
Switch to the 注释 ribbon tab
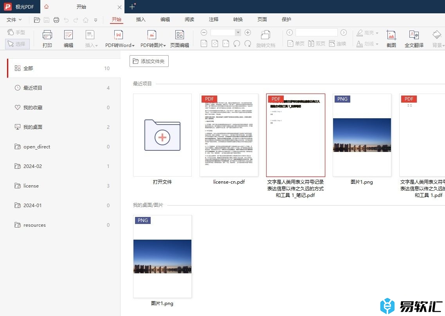click(x=213, y=20)
